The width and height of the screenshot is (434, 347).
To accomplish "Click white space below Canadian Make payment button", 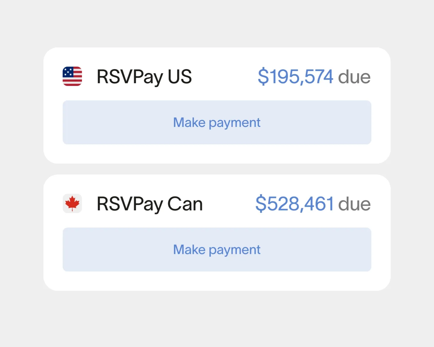I will pyautogui.click(x=217, y=281).
